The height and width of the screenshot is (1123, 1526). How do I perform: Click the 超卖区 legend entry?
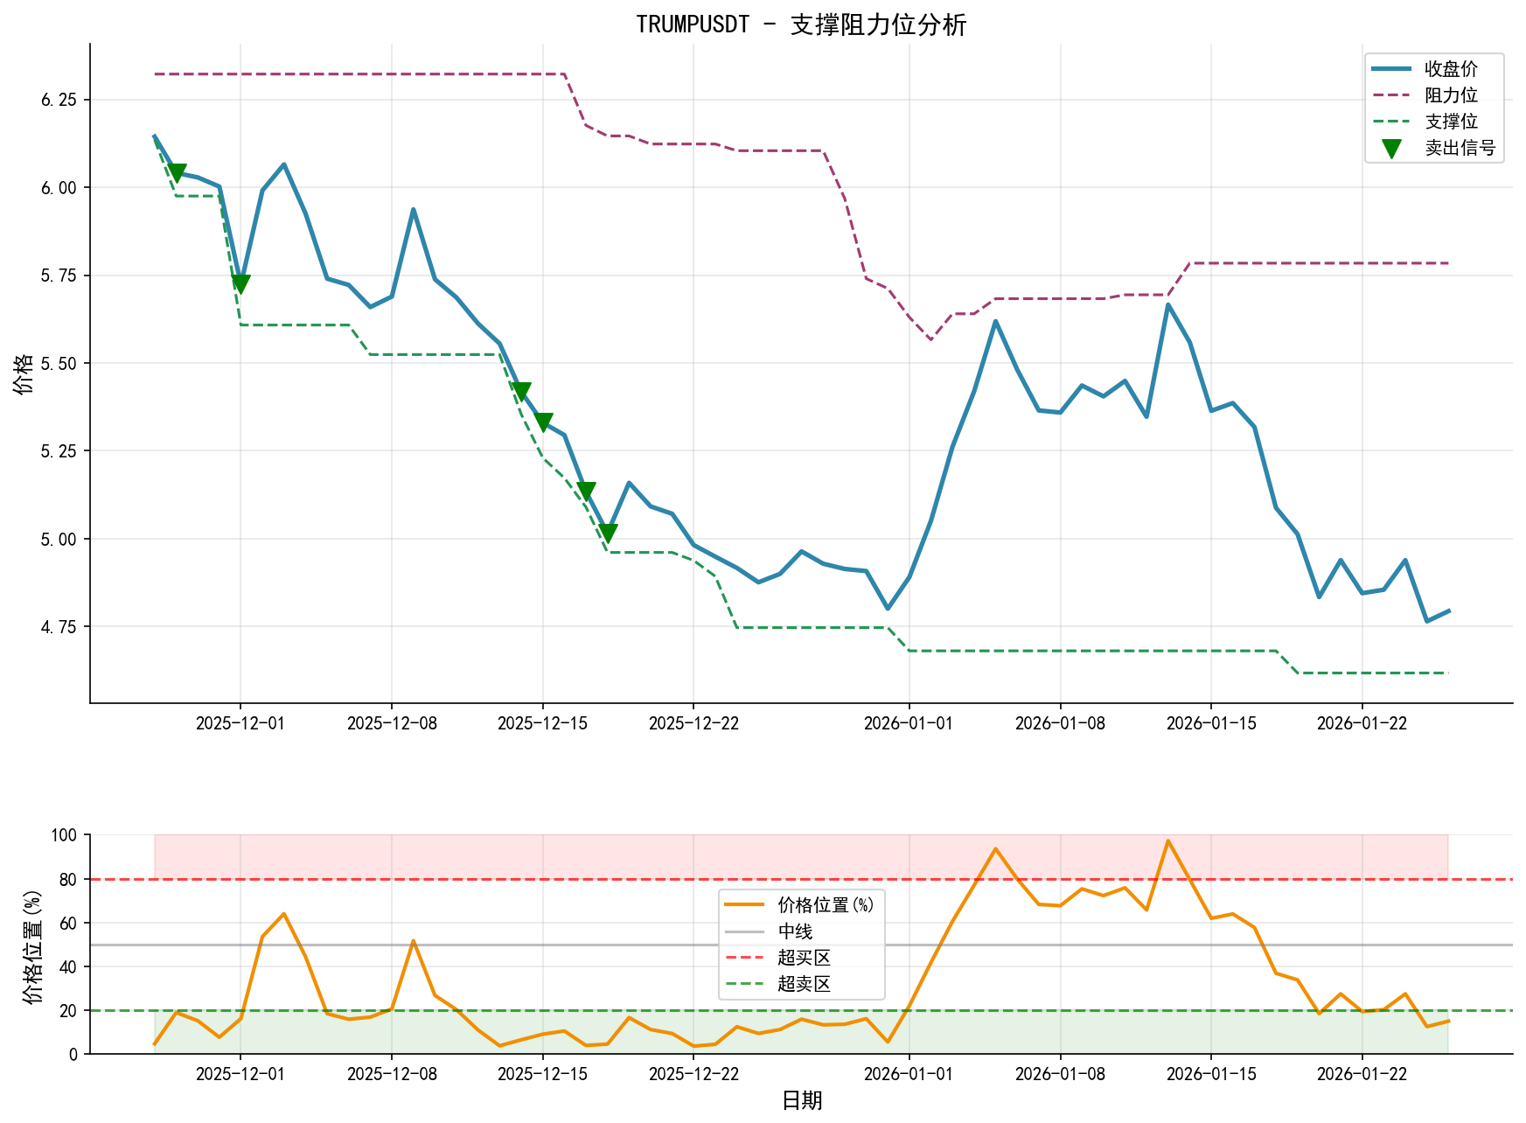[x=804, y=984]
